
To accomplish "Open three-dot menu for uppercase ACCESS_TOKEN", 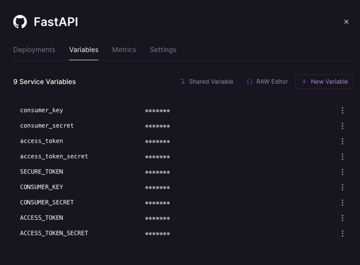I will click(342, 218).
